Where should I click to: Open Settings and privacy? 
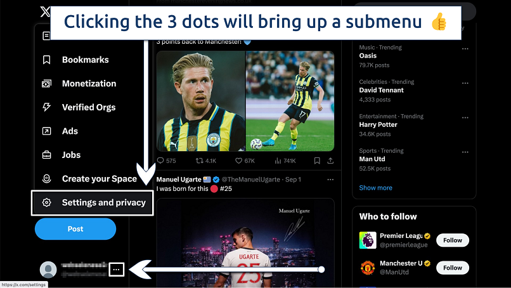pyautogui.click(x=92, y=202)
